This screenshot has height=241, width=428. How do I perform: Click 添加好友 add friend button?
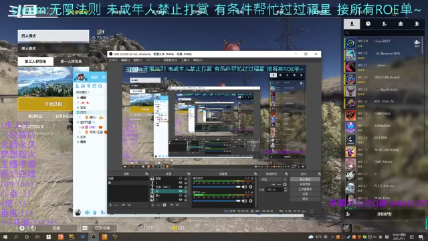[x=384, y=214]
